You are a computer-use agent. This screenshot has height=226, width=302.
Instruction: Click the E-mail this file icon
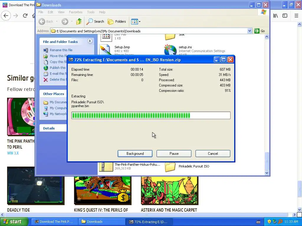point(46,74)
